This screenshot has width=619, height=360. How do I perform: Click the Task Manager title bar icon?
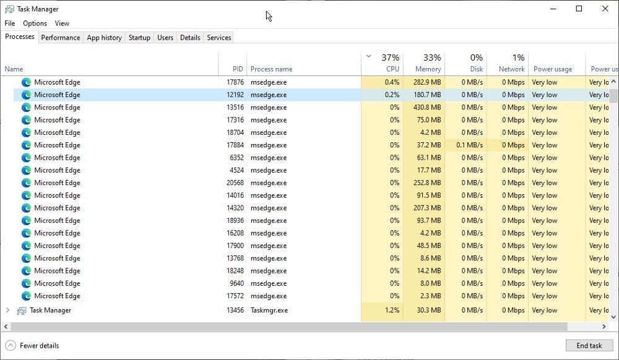(x=9, y=9)
